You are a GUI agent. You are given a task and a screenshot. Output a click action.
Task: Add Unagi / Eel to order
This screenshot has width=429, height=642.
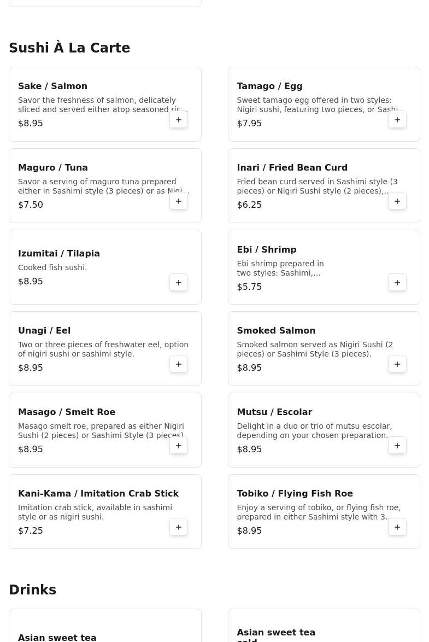click(179, 364)
